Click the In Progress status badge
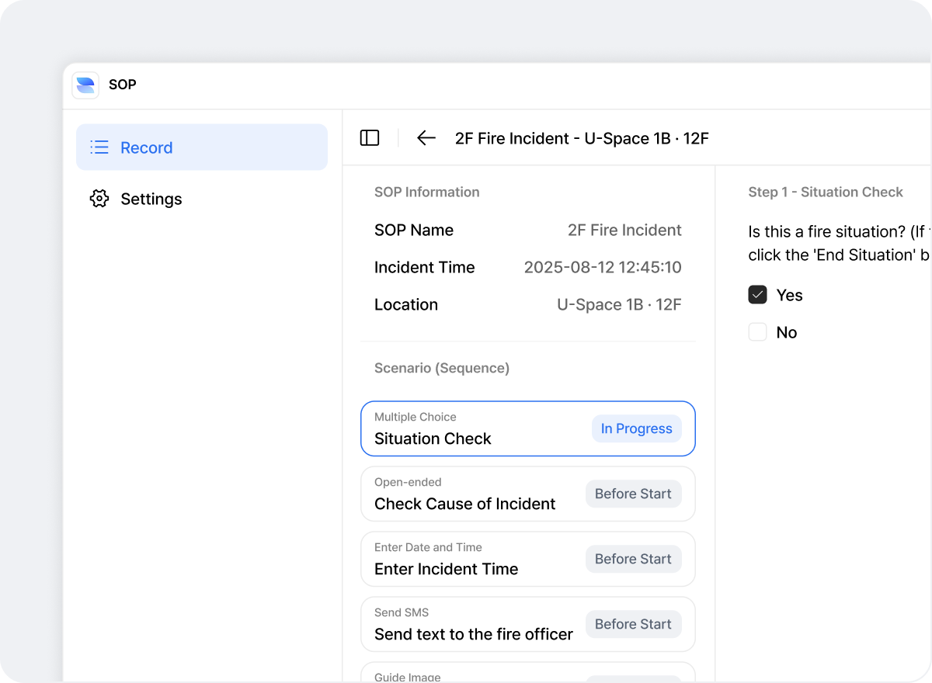Screen dimensions: 932x683 [636, 428]
